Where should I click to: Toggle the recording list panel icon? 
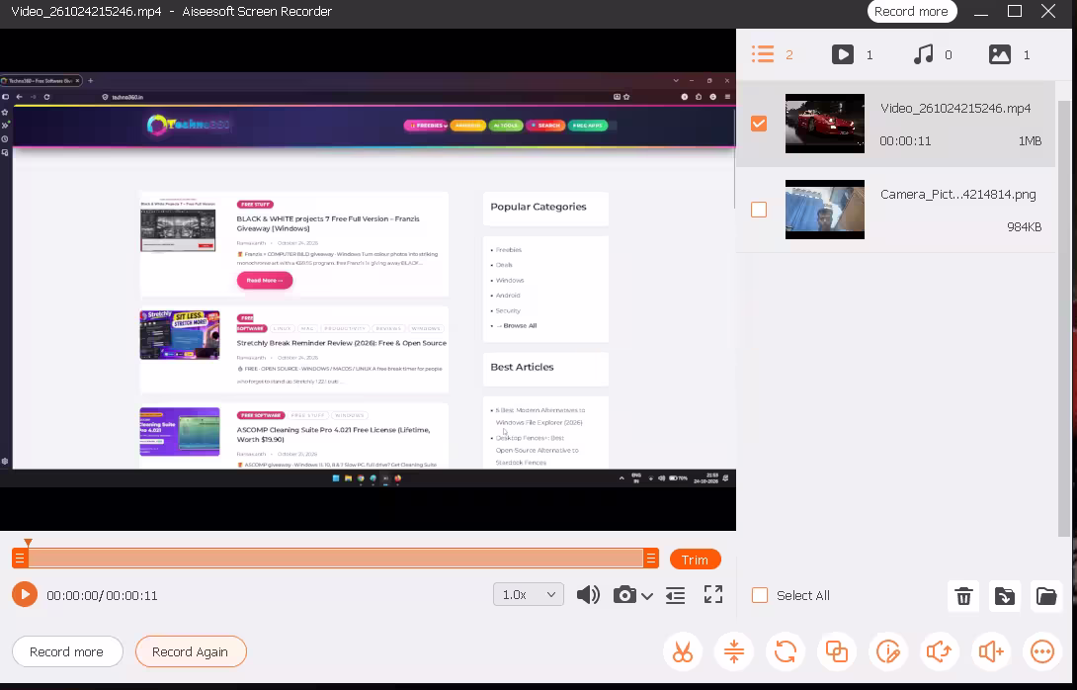coord(675,595)
